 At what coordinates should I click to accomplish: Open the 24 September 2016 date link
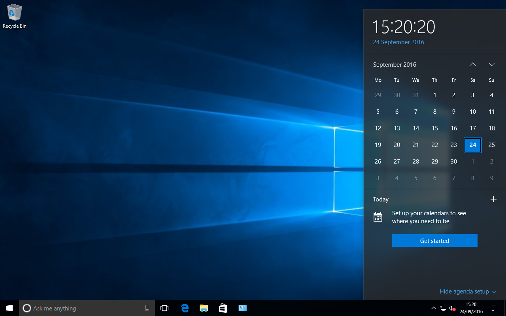click(398, 42)
